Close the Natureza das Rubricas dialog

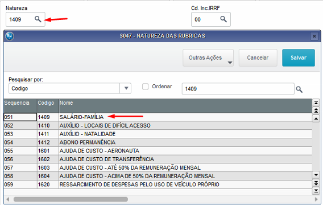314,36
